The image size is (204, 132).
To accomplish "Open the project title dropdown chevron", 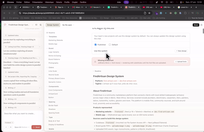I will (32, 25).
